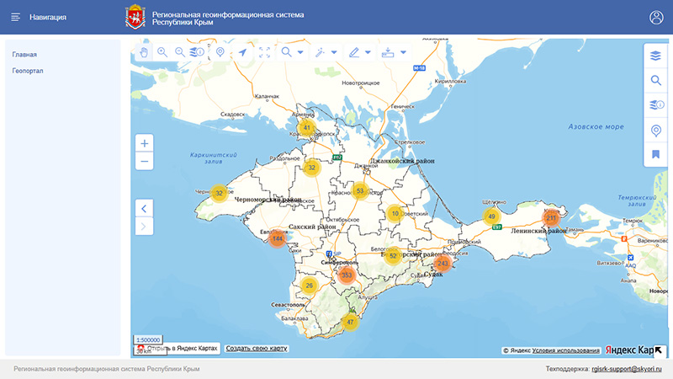
Task: Click the 243 cluster near Судак
Action: click(x=442, y=264)
